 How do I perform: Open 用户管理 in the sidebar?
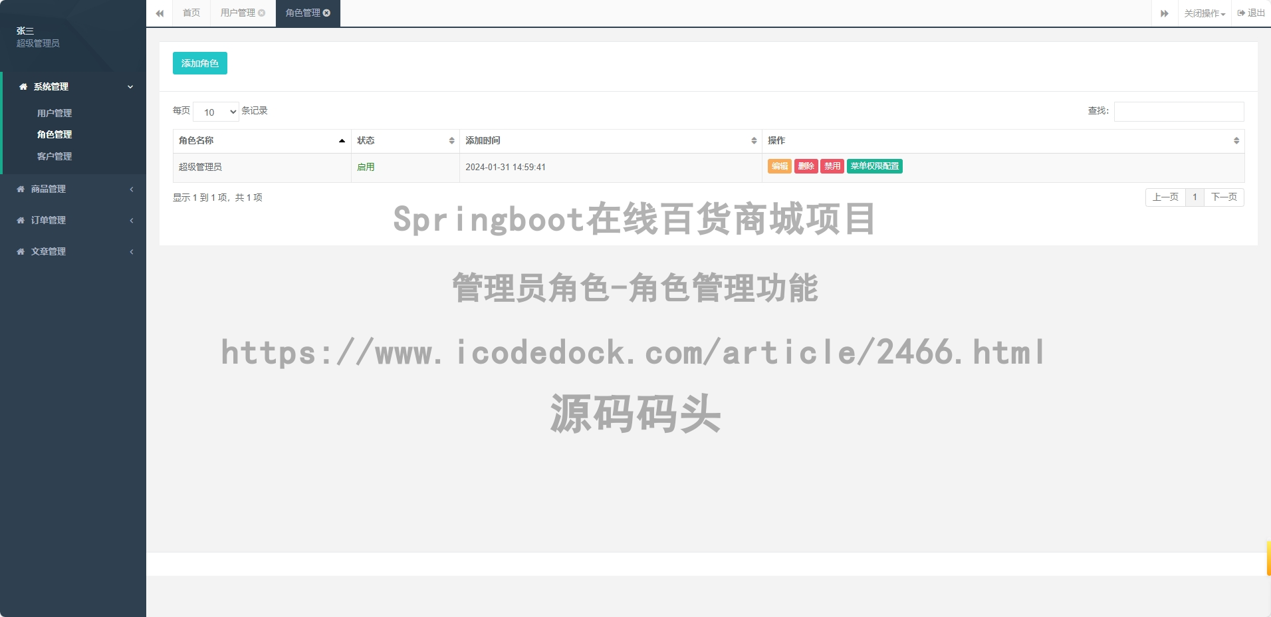click(55, 113)
